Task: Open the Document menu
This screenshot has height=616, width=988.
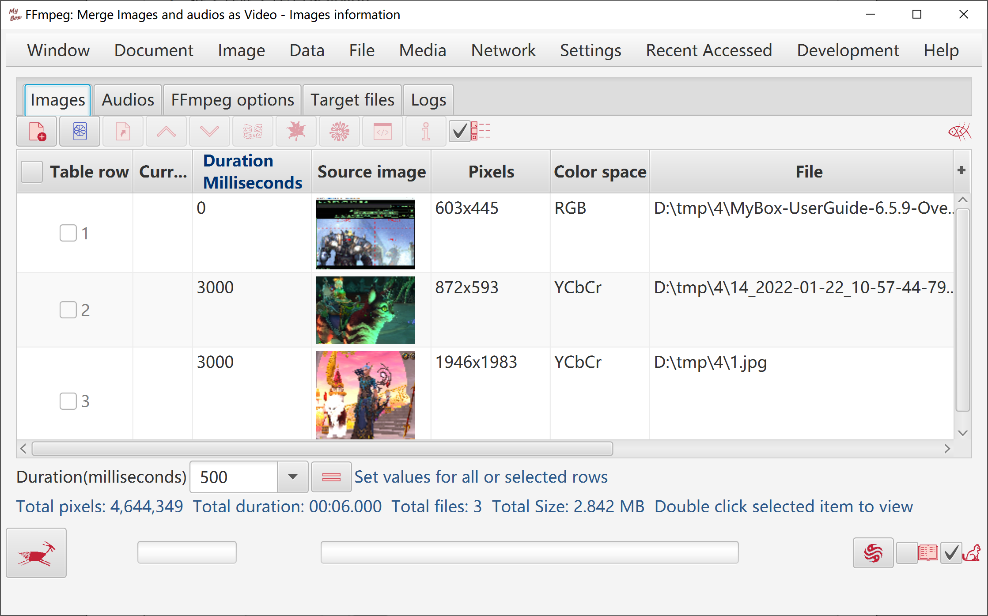Action: pyautogui.click(x=154, y=50)
